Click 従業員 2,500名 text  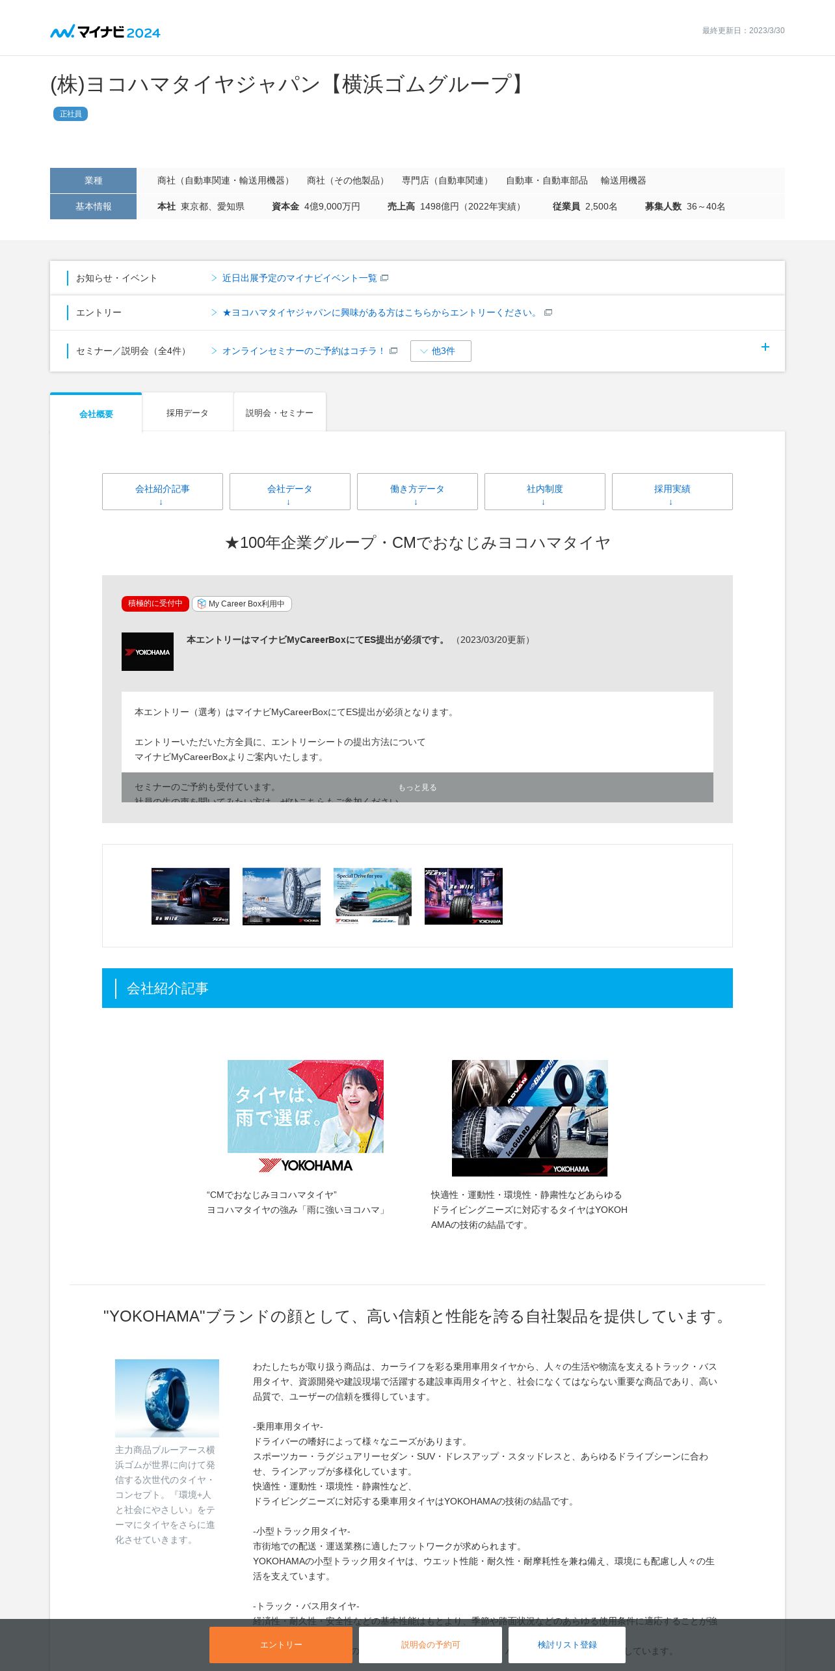coord(585,206)
